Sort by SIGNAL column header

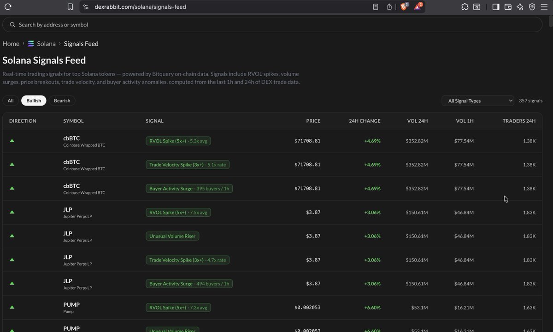tap(154, 121)
